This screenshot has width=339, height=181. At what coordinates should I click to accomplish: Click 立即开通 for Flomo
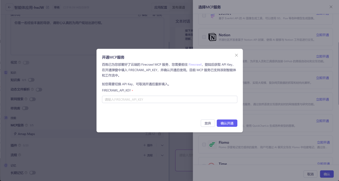pos(323,142)
